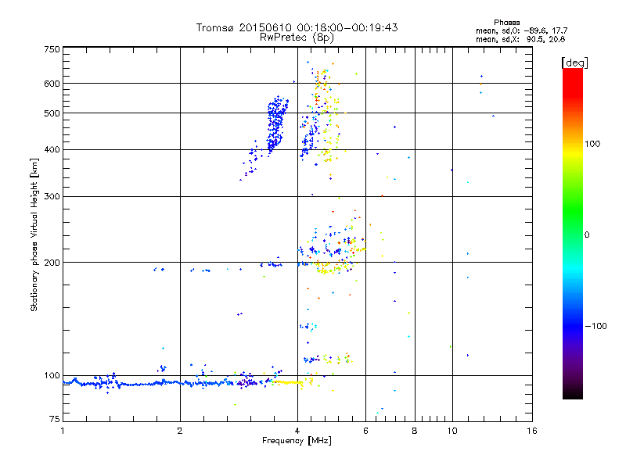The image size is (626, 469).
Task: Click the y-axis tick label '500'
Action: point(52,113)
